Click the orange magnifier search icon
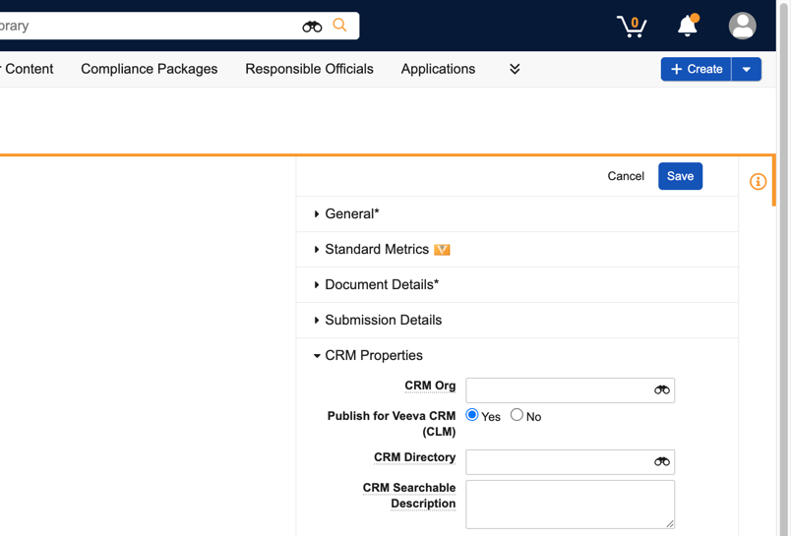Screen dimensions: 791x536 [340, 26]
